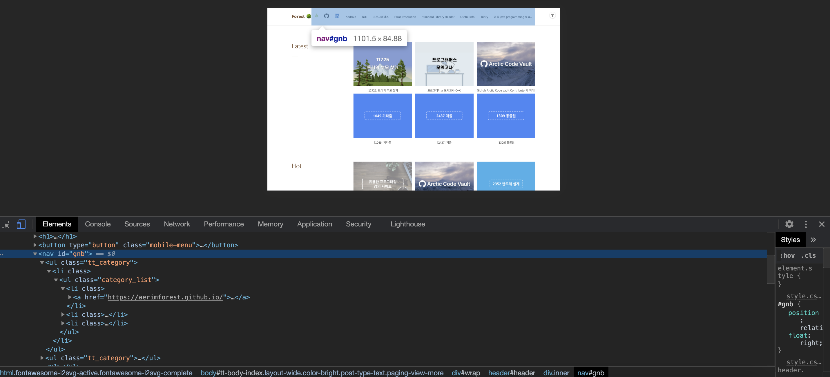
Task: Click the Tistory round button at top right
Action: coord(552,15)
